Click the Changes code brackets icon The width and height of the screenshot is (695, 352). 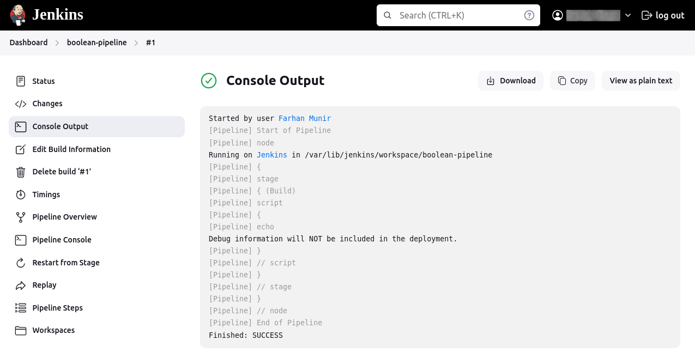point(21,104)
